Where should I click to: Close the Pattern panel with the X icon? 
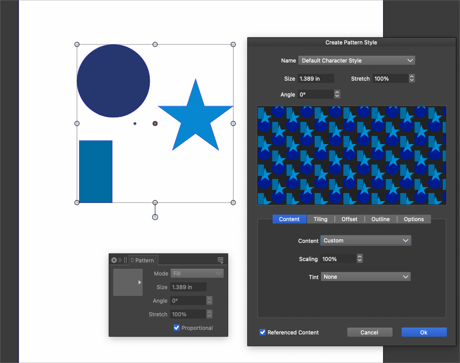click(x=114, y=260)
